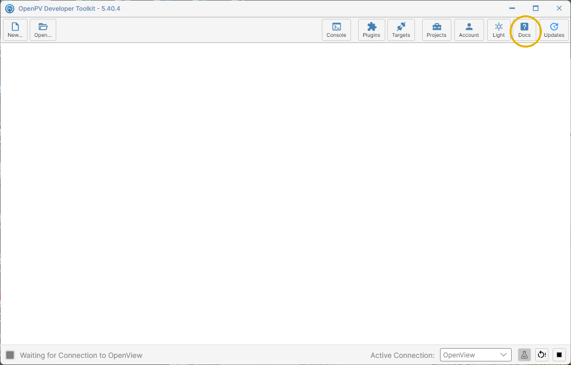Image resolution: width=571 pixels, height=365 pixels.
Task: Open the Docs help page
Action: [524, 30]
